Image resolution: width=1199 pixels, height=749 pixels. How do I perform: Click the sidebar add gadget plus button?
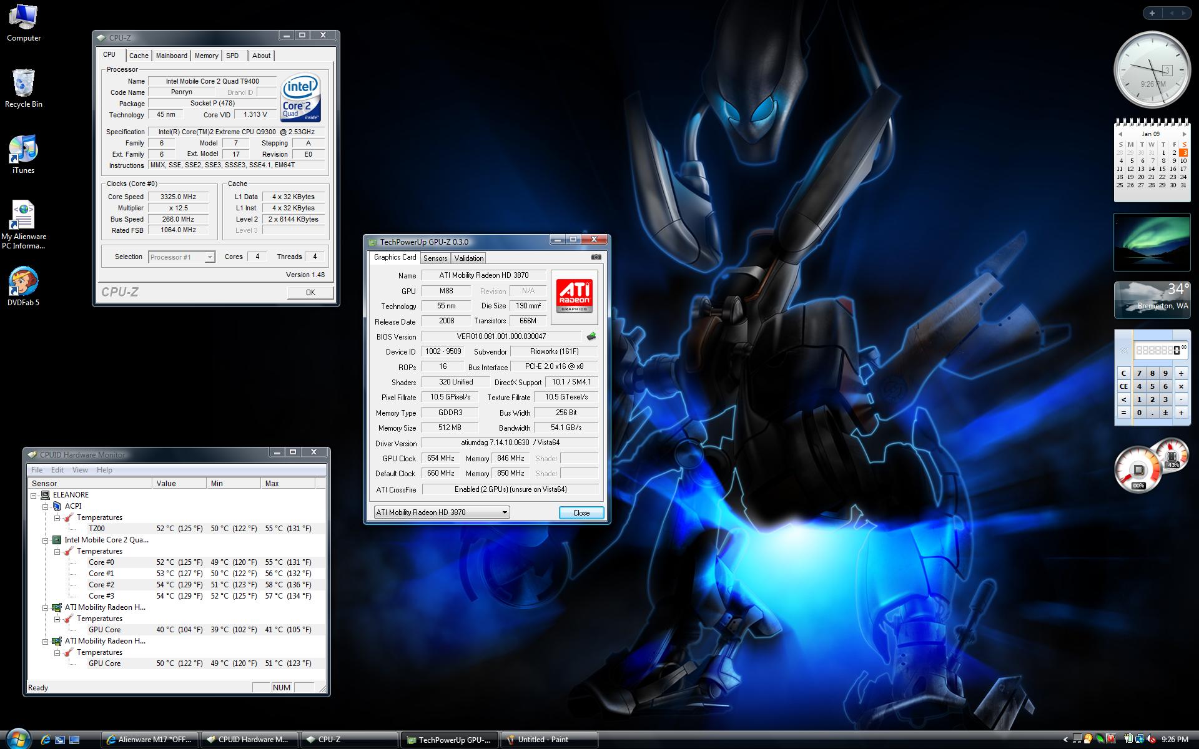point(1152,13)
